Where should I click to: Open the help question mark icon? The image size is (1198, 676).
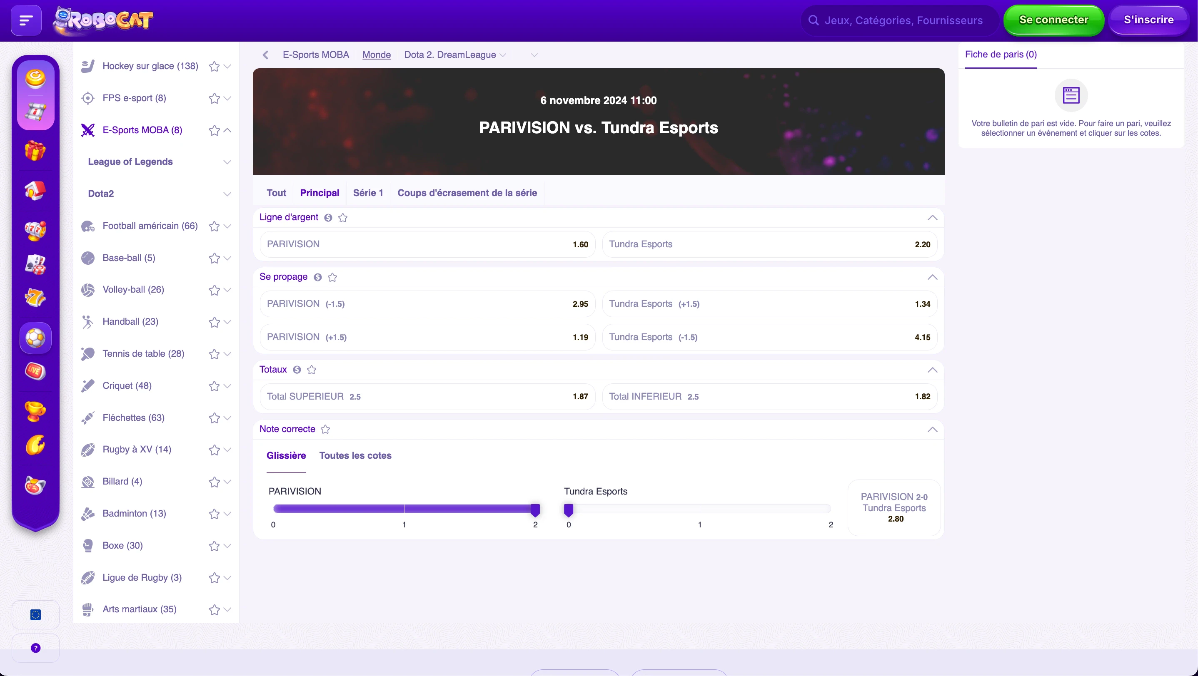[35, 648]
